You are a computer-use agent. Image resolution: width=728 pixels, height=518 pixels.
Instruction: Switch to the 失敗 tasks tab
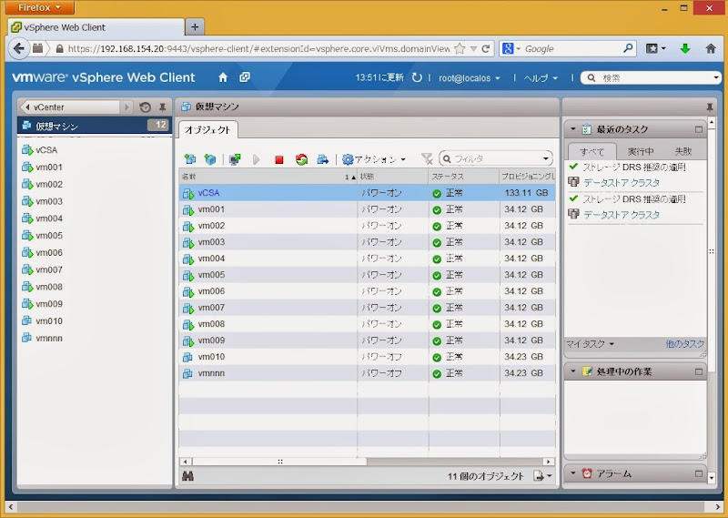click(683, 151)
